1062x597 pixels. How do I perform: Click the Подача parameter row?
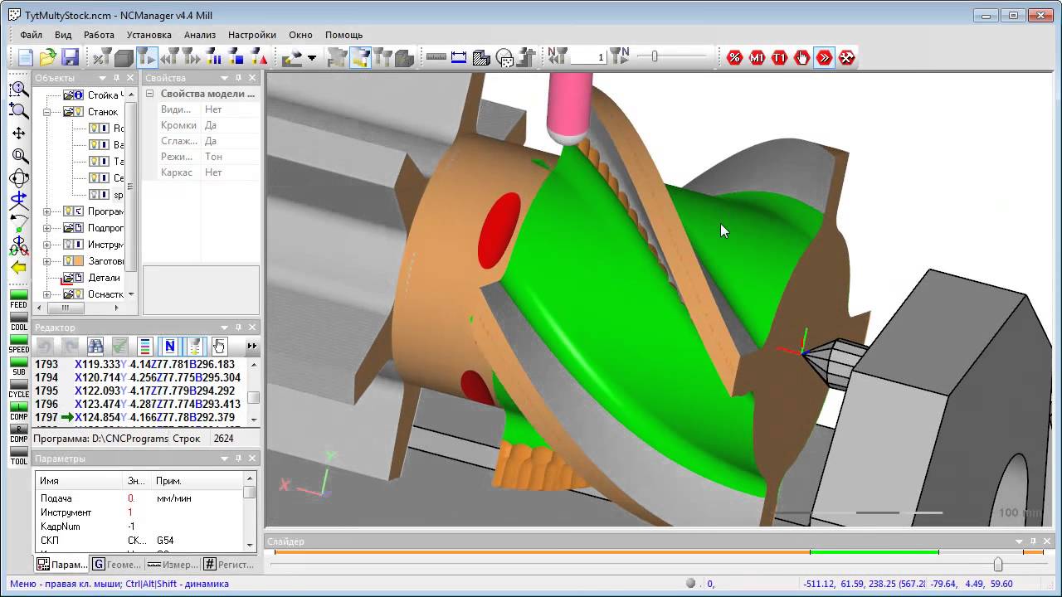pos(139,498)
